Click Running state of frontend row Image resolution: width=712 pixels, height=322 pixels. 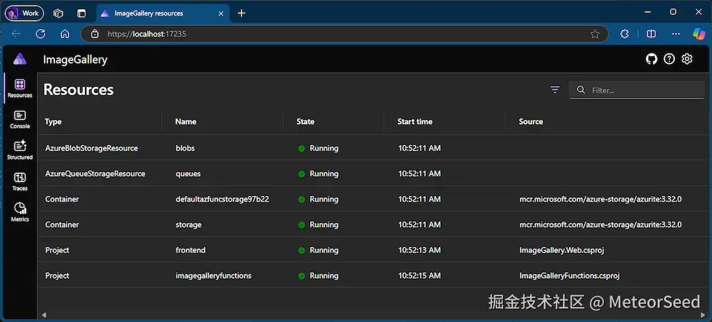318,250
